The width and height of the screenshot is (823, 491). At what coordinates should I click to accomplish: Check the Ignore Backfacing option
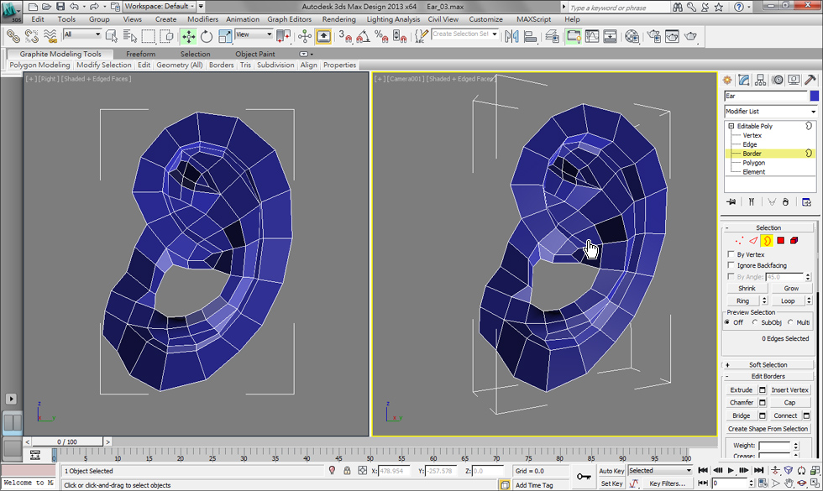[x=731, y=265]
